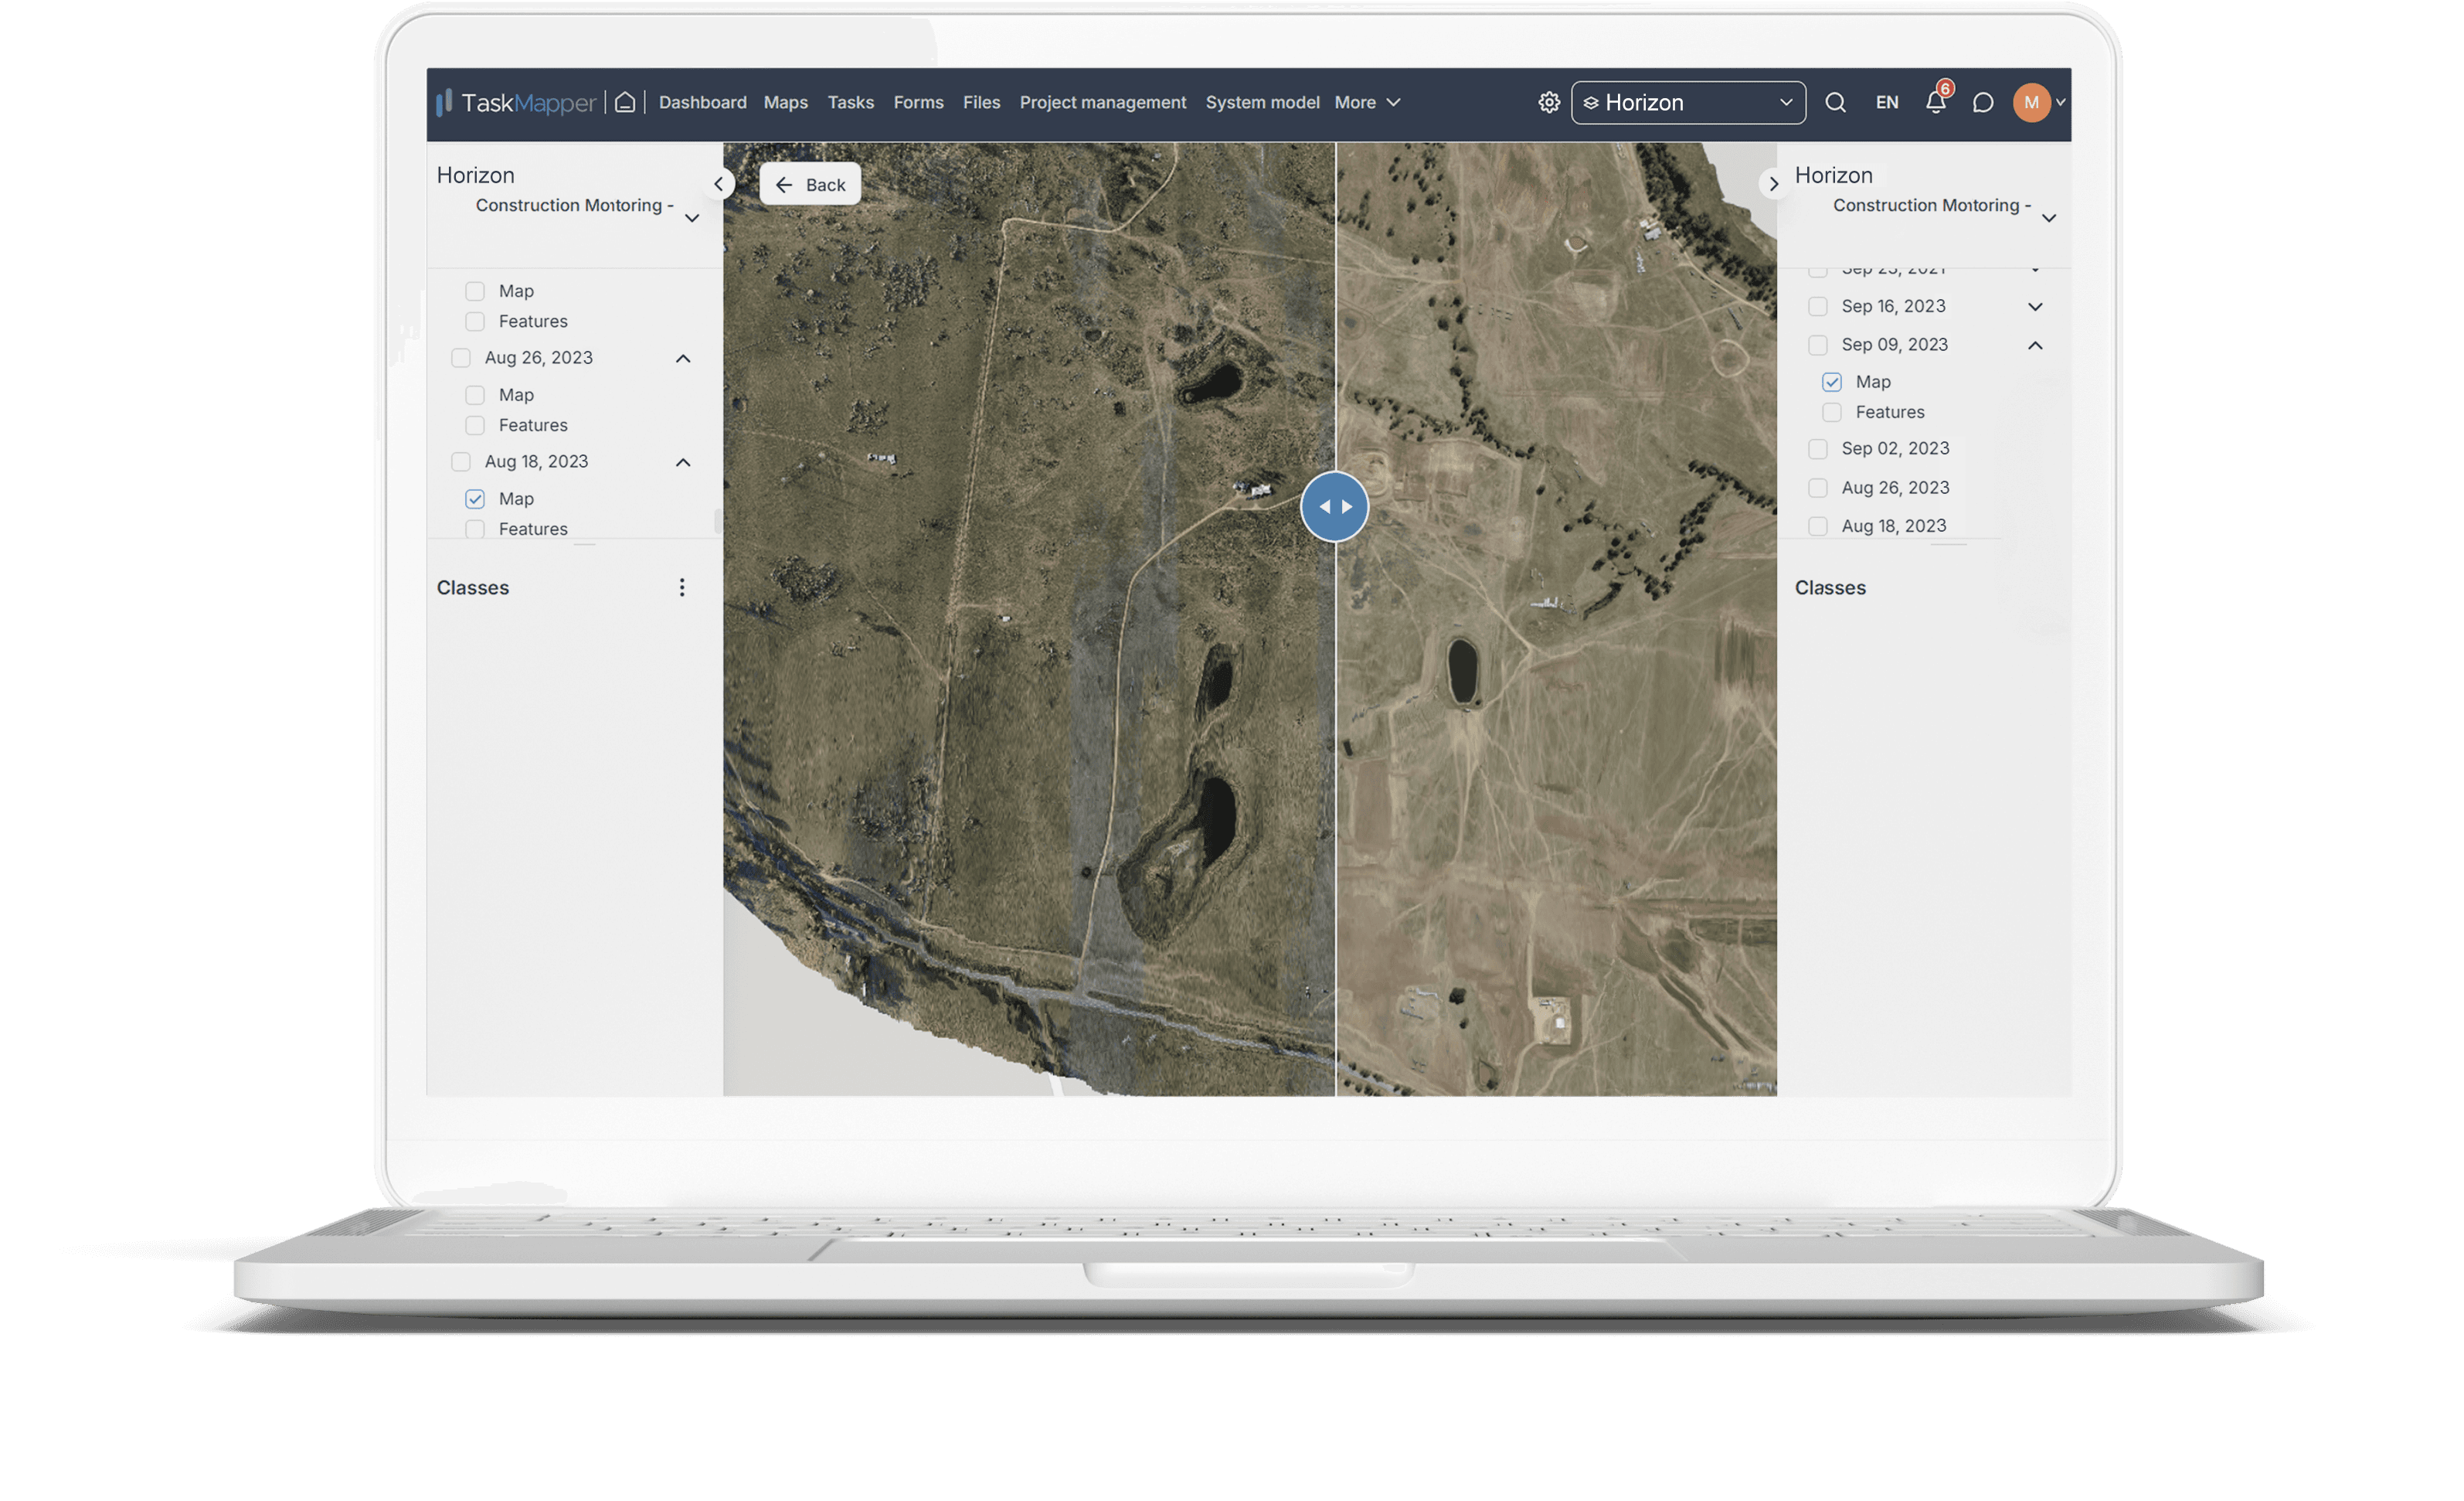Open the Horizon workspace dropdown
The image size is (2464, 1501).
coord(1687,101)
